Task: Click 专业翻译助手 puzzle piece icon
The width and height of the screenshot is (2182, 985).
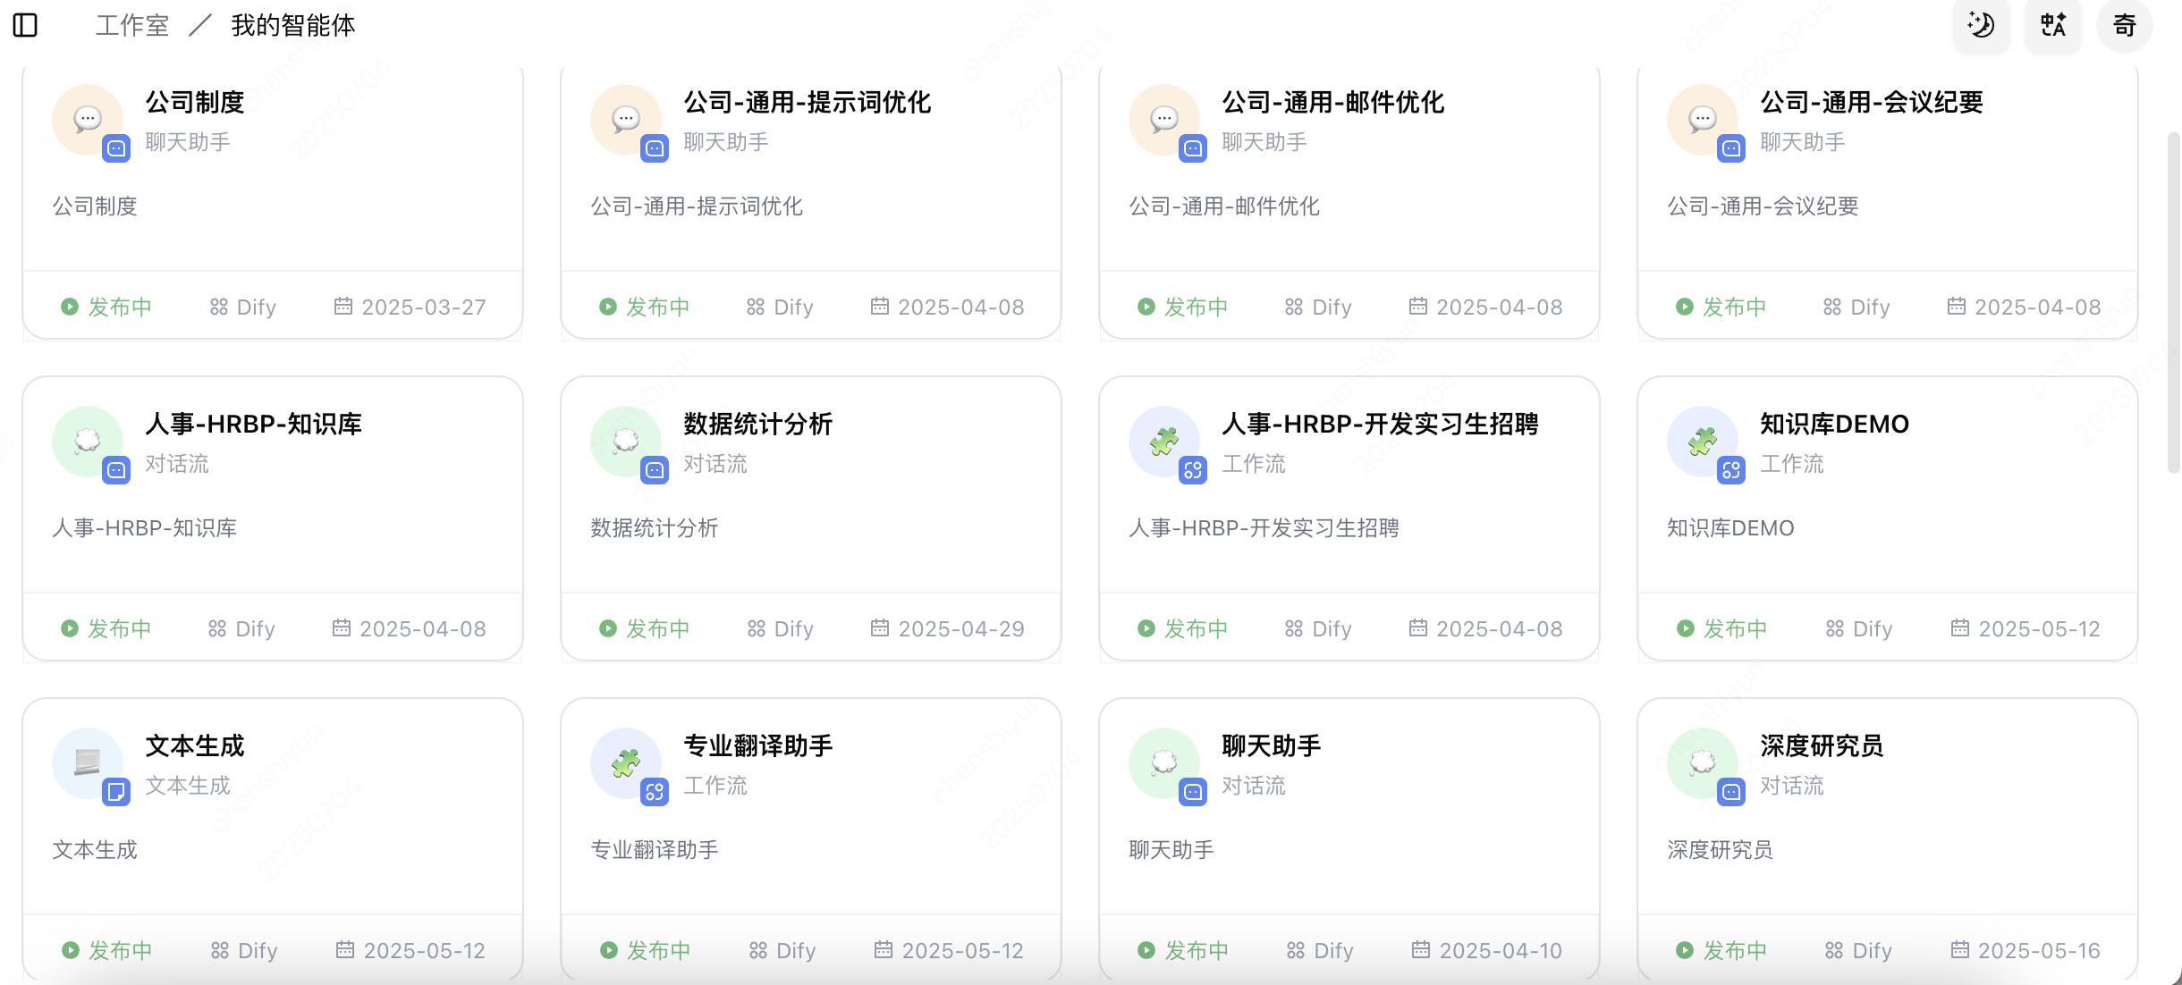Action: (x=626, y=763)
